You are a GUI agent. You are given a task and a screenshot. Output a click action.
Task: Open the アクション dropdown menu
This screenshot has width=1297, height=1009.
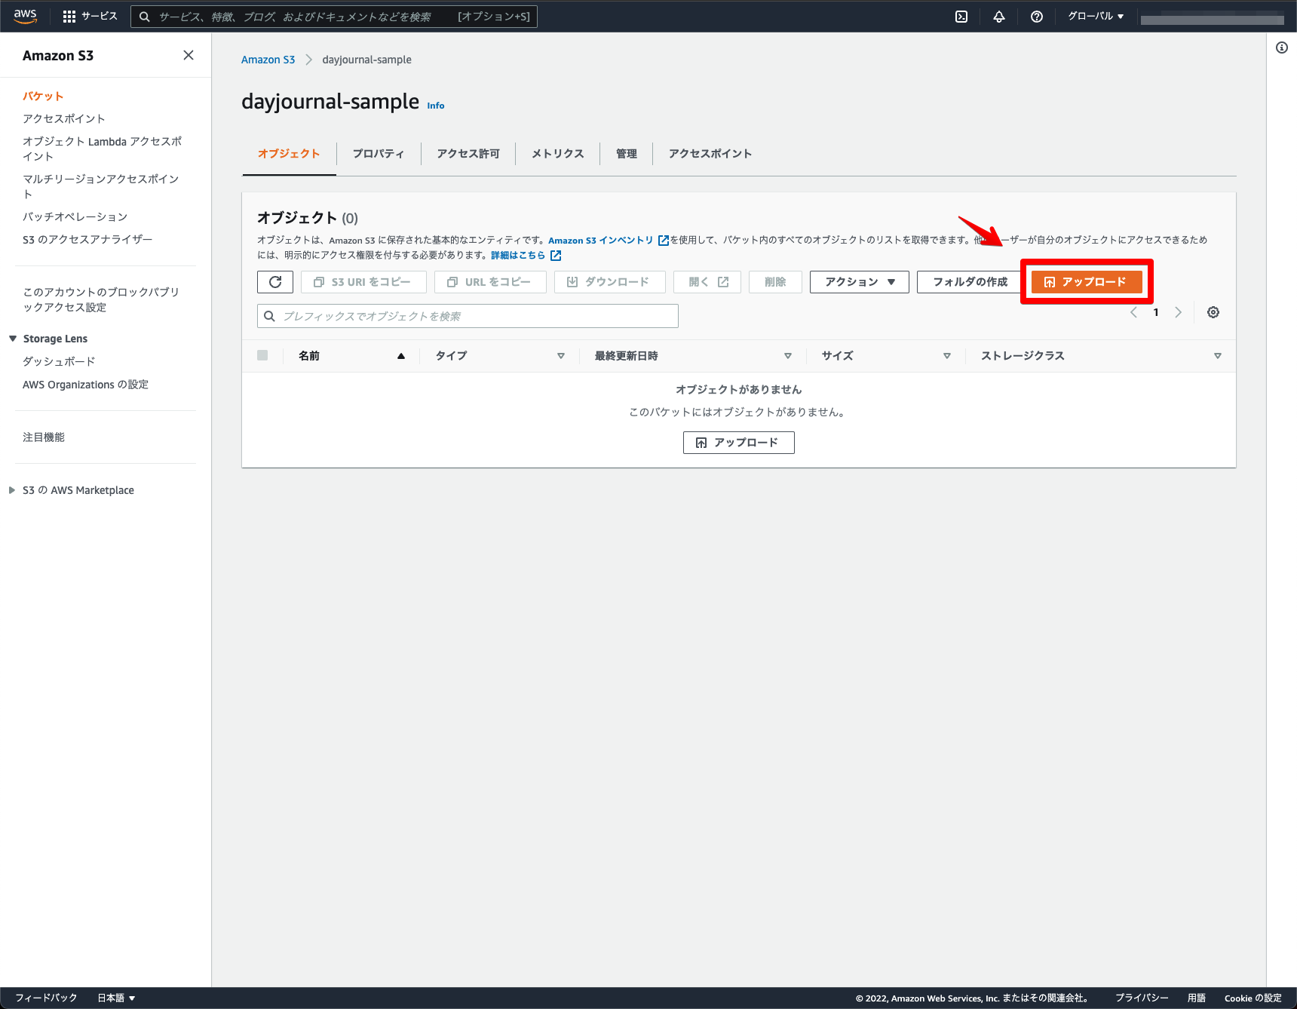[x=860, y=282]
